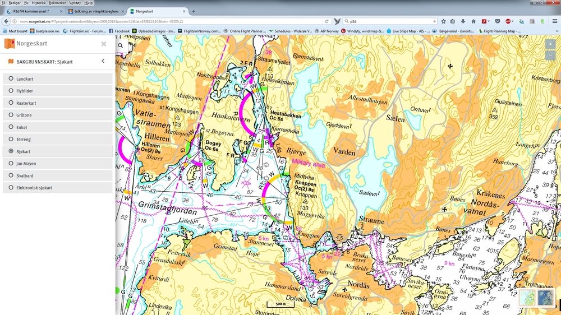561x315 pixels.
Task: Open the Adblock Plus dropdown
Action: pyautogui.click(x=509, y=21)
